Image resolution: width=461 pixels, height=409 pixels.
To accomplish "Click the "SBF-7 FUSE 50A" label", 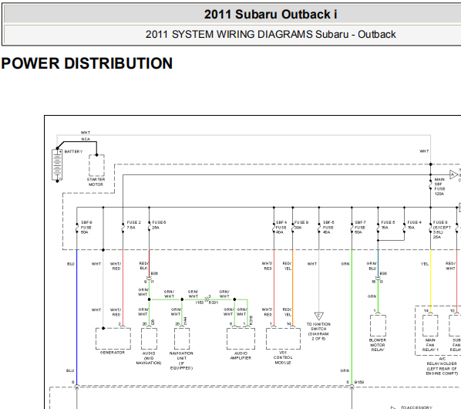I will [x=360, y=228].
